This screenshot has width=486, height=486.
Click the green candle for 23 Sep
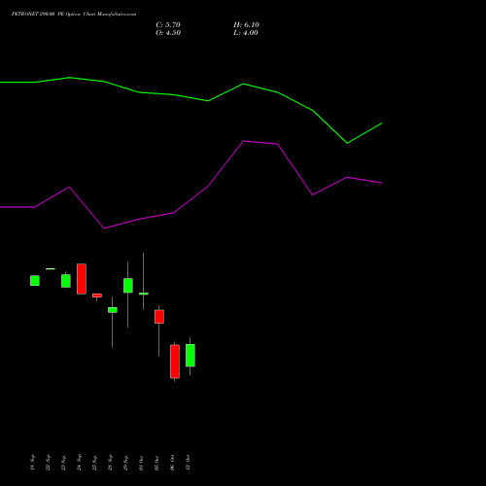tap(66, 281)
